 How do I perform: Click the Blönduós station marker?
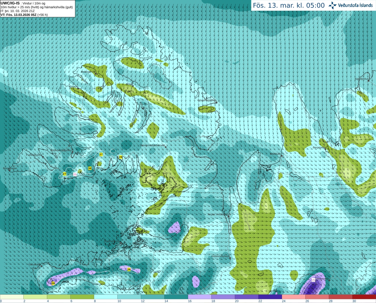(x=281, y=156)
